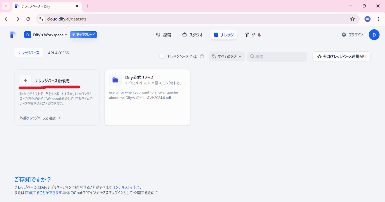Open the すべてのタグ tag filter dropdown
Screen dimensions: 385x202
pos(227,56)
